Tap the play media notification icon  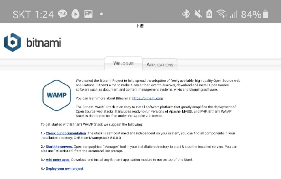click(76, 14)
